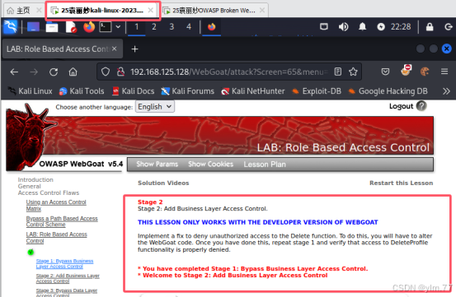Close the LAB: Role Based Access tab

[x=115, y=49]
